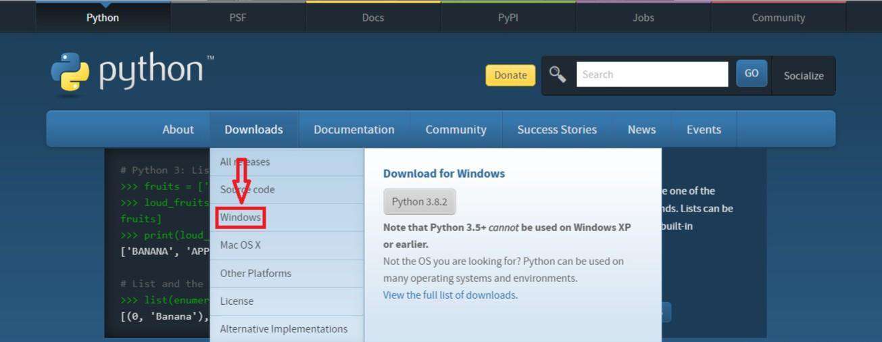Select Source code in Downloads menu

[287, 190]
